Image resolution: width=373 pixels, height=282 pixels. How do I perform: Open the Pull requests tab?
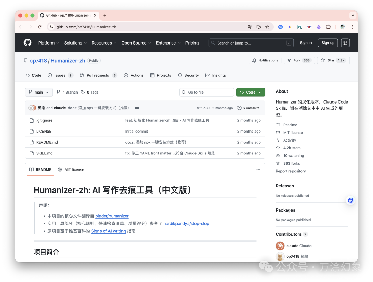pyautogui.click(x=98, y=75)
